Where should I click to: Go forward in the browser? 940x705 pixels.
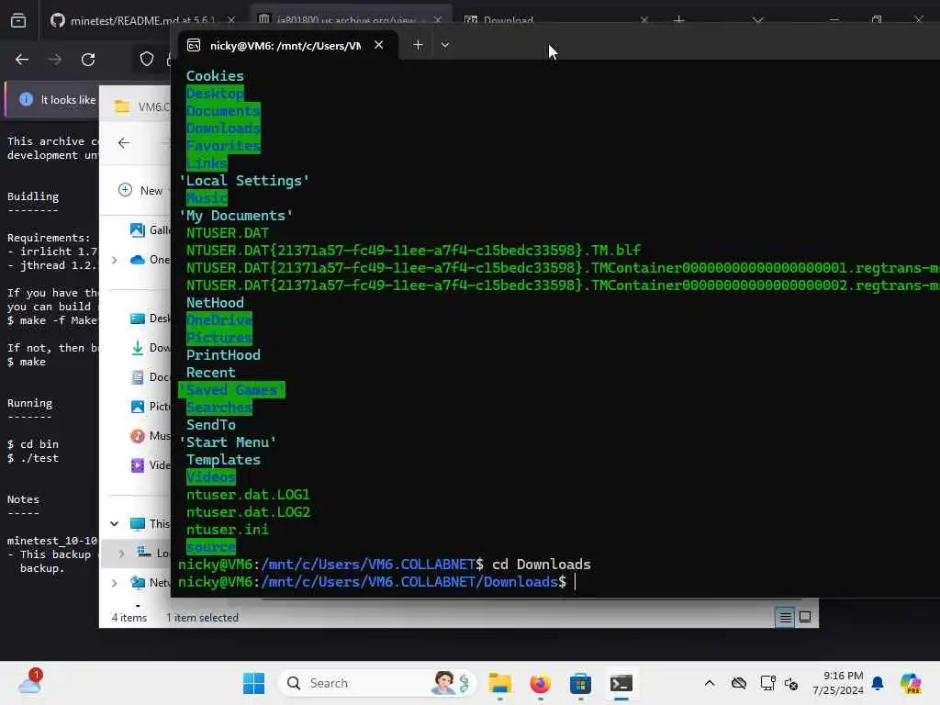(x=54, y=60)
